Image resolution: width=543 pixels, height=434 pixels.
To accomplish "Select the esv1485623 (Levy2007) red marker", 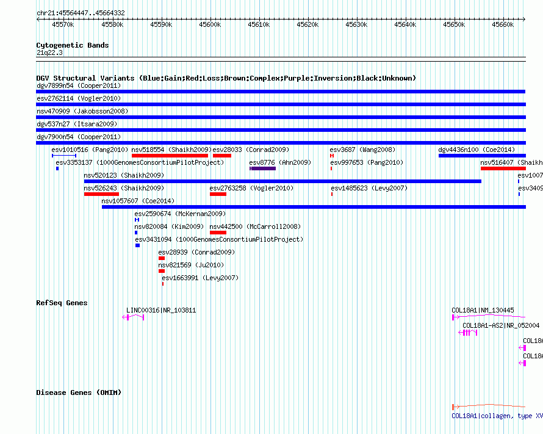I will [332, 194].
